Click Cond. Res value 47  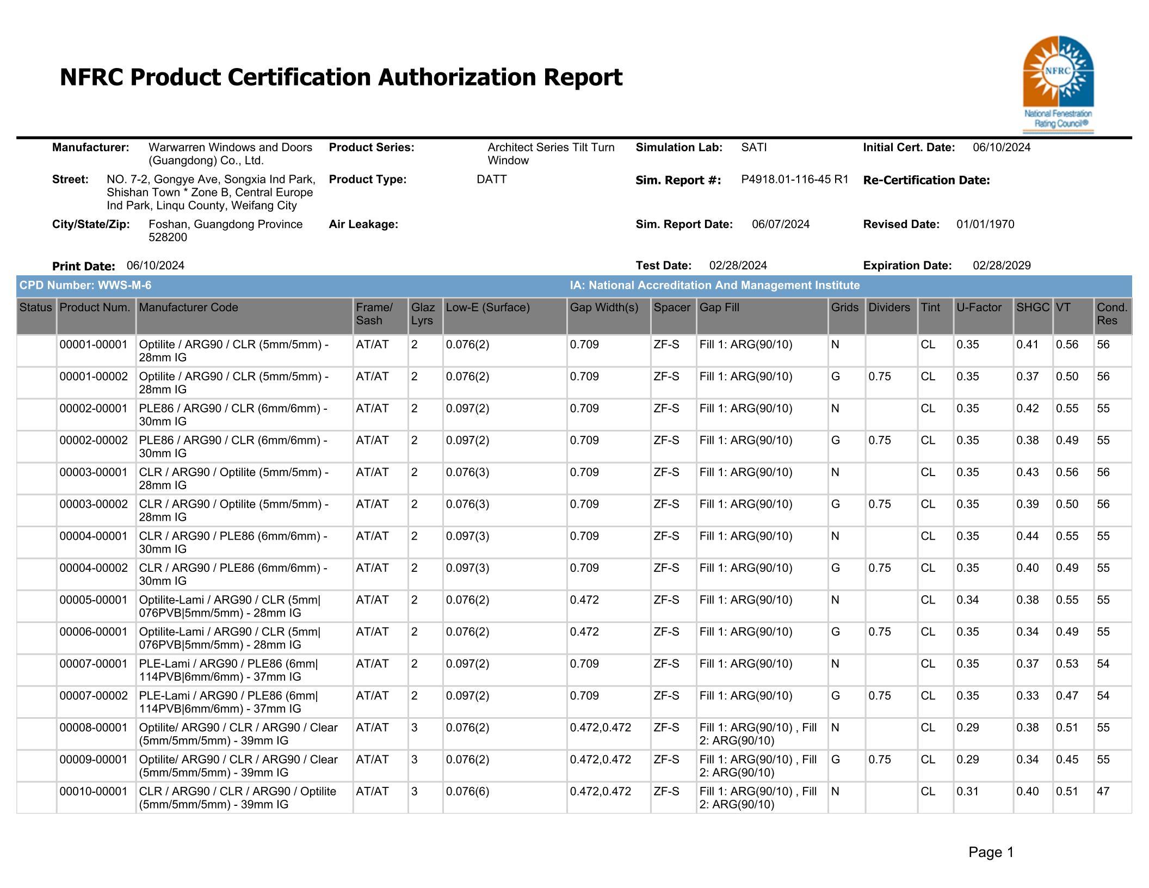tap(1103, 792)
